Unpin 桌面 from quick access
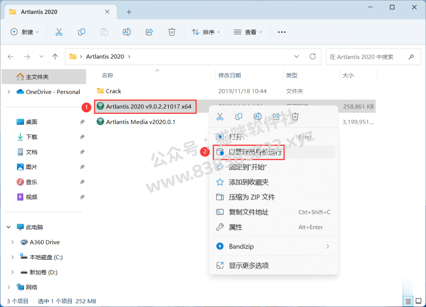The width and height of the screenshot is (426, 307). pyautogui.click(x=82, y=122)
